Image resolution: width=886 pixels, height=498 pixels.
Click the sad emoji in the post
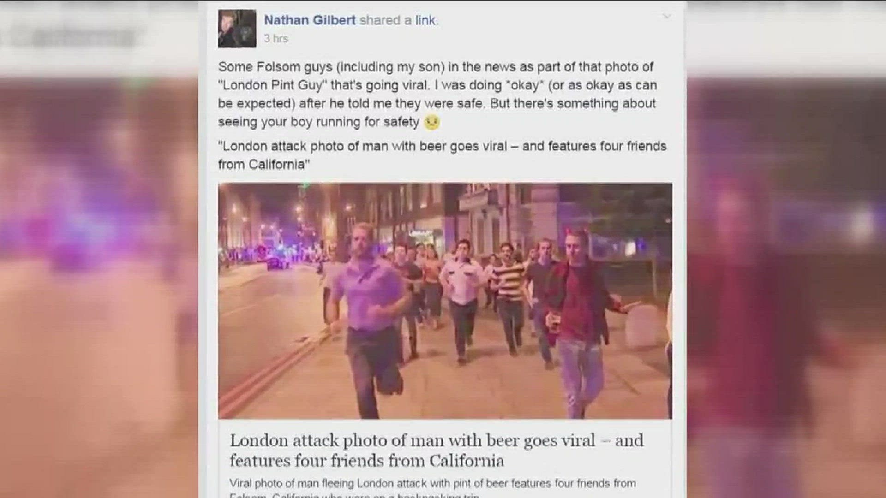click(431, 122)
